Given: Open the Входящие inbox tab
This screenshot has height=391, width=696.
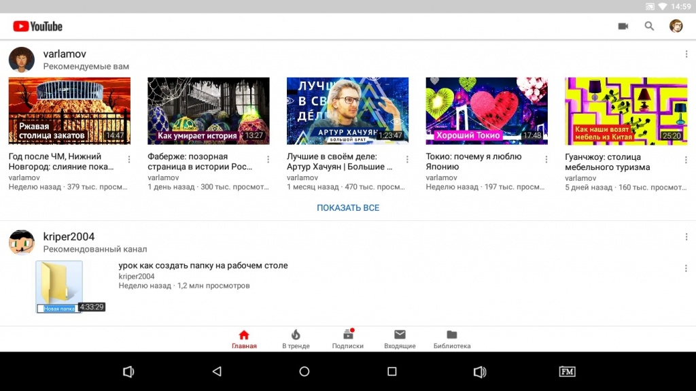Looking at the screenshot, I should point(400,339).
